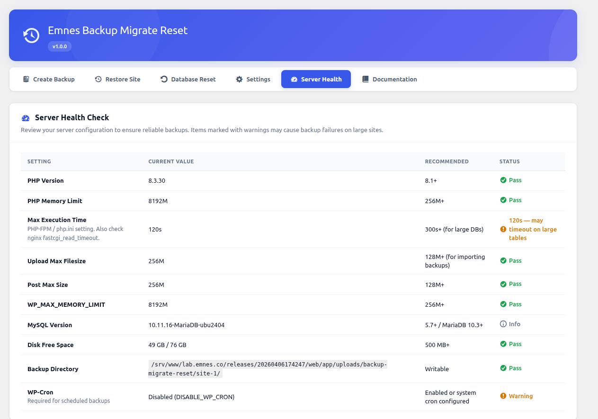598x419 pixels.
Task: Click the Server Health Check heading
Action: (72, 117)
